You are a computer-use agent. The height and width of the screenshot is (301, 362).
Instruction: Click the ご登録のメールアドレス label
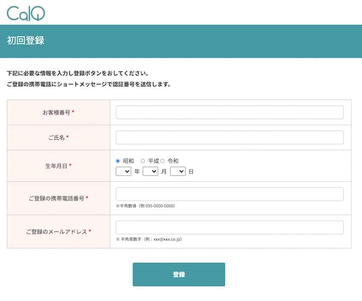[x=56, y=232]
